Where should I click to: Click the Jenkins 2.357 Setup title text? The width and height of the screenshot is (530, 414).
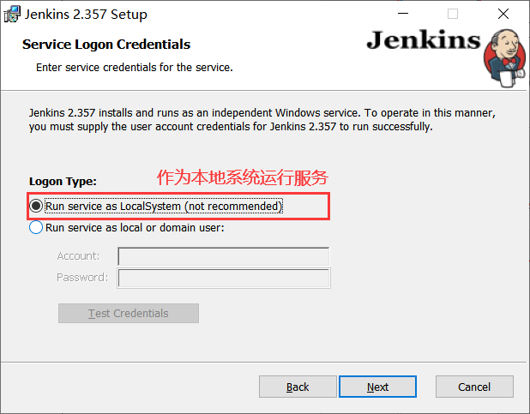pyautogui.click(x=86, y=15)
